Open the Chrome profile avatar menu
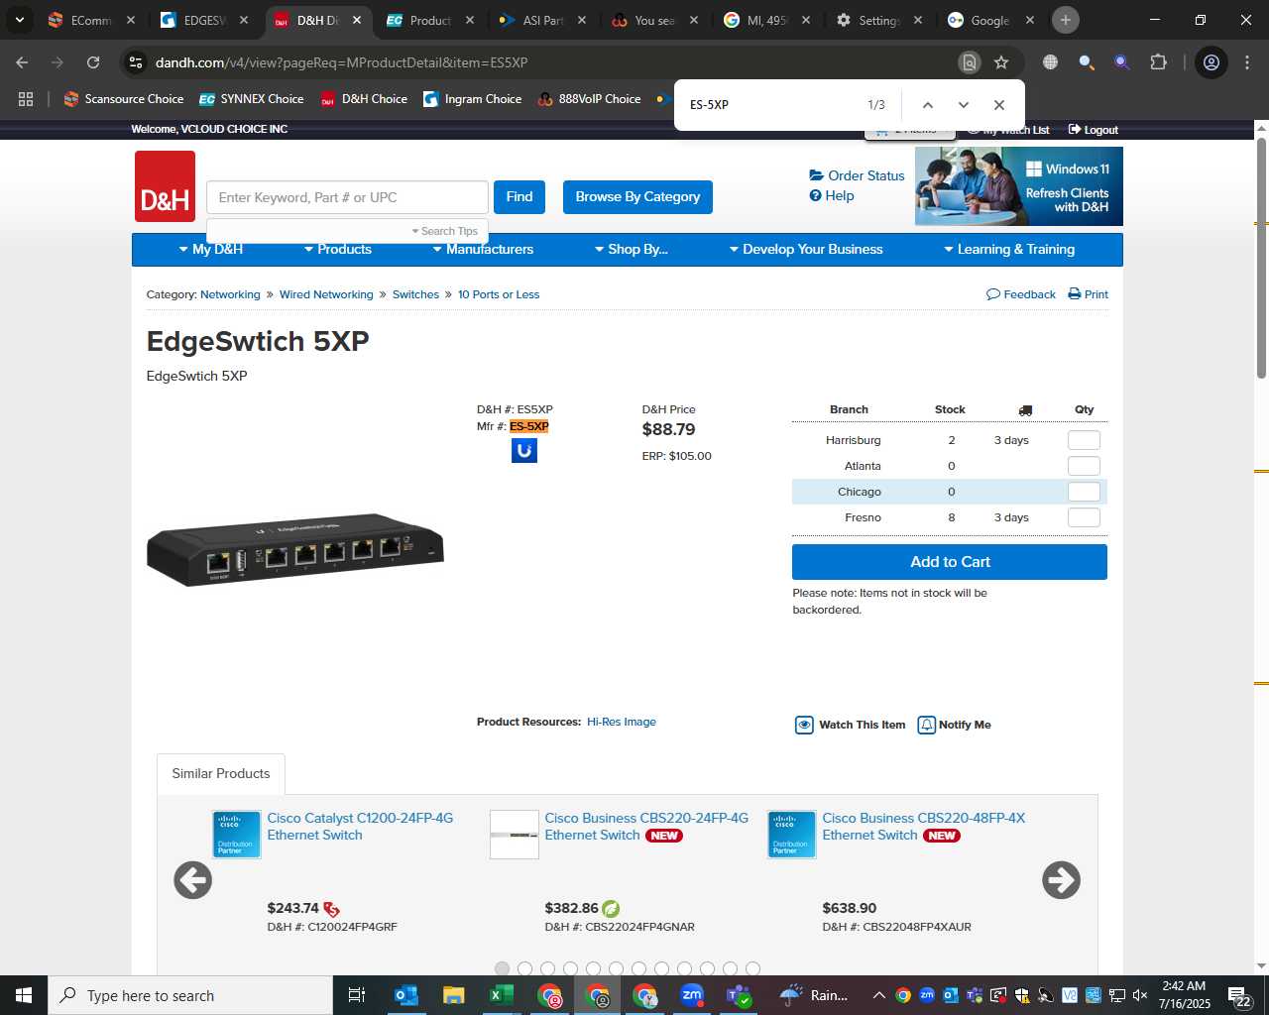The width and height of the screenshot is (1269, 1015). tap(1211, 62)
